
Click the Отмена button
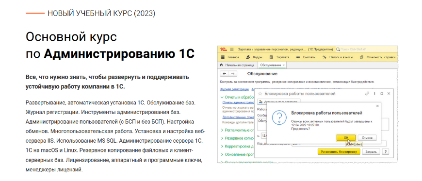pyautogui.click(x=367, y=137)
